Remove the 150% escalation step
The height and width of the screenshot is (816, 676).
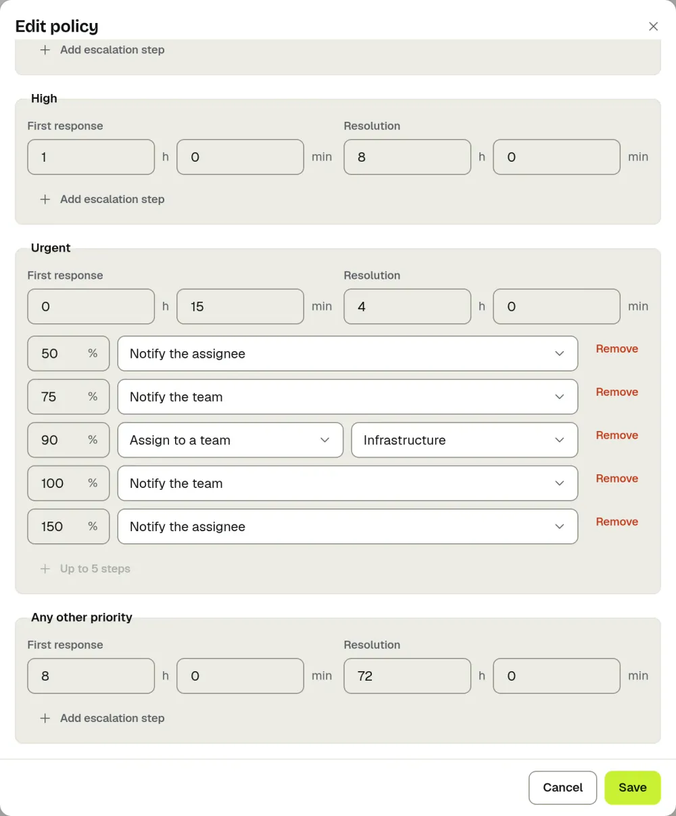coord(617,522)
